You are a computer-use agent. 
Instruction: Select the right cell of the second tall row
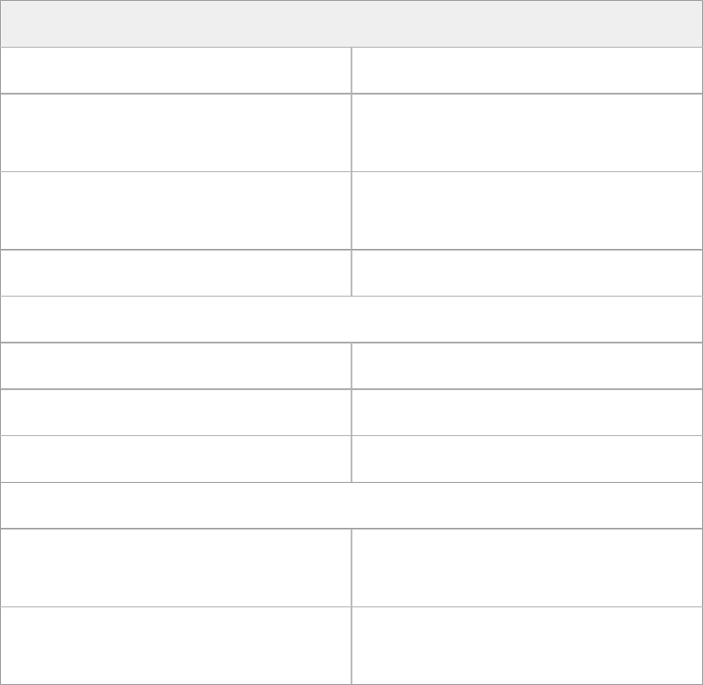point(526,211)
